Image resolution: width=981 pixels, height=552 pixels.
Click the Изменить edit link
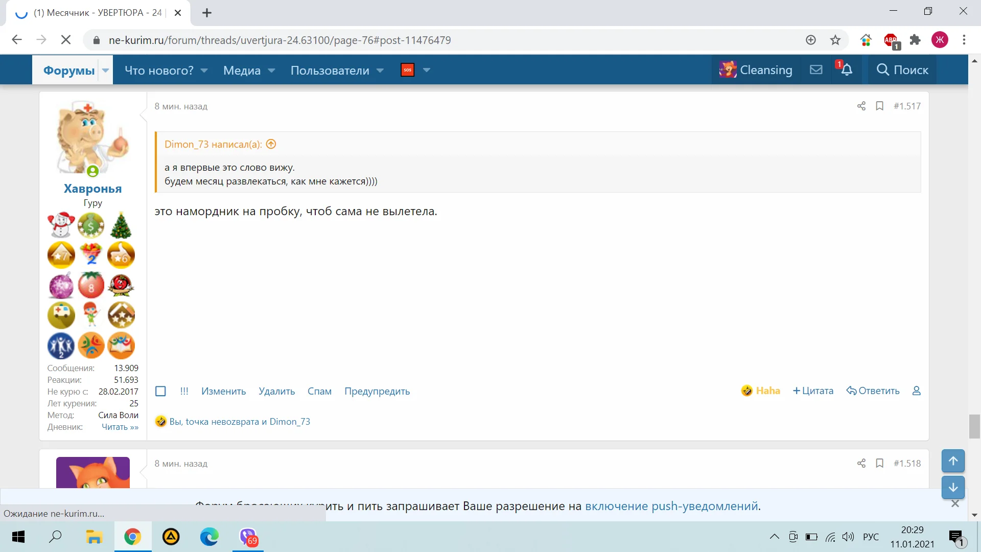coord(223,391)
